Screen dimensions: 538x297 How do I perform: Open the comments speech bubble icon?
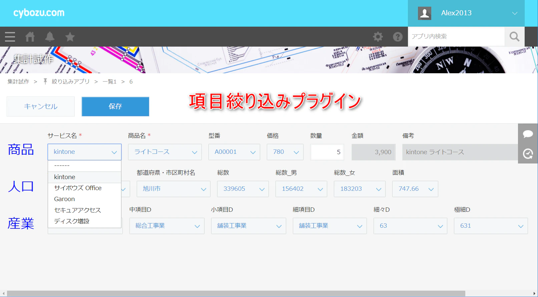click(528, 134)
